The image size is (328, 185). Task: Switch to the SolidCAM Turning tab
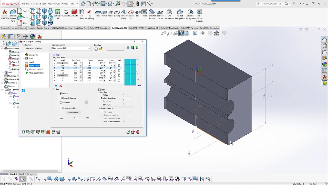click(189, 28)
